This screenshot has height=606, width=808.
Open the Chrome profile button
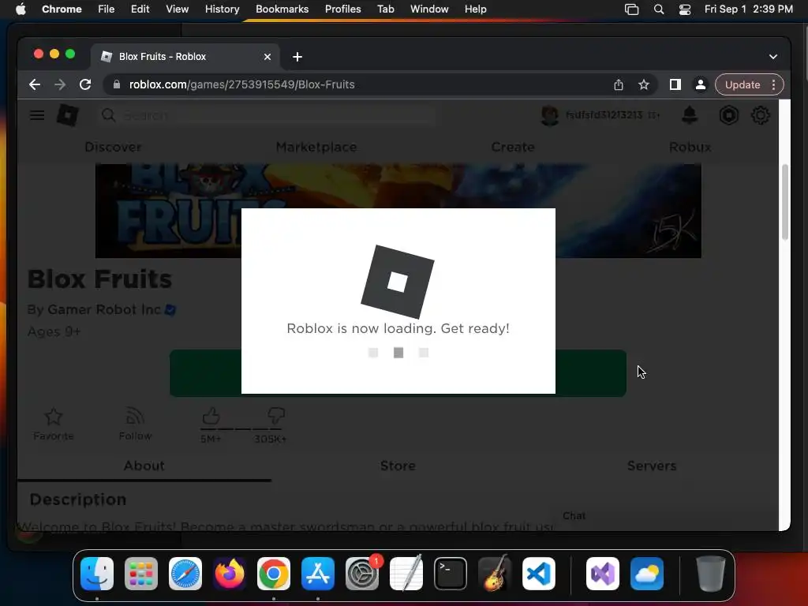click(701, 84)
